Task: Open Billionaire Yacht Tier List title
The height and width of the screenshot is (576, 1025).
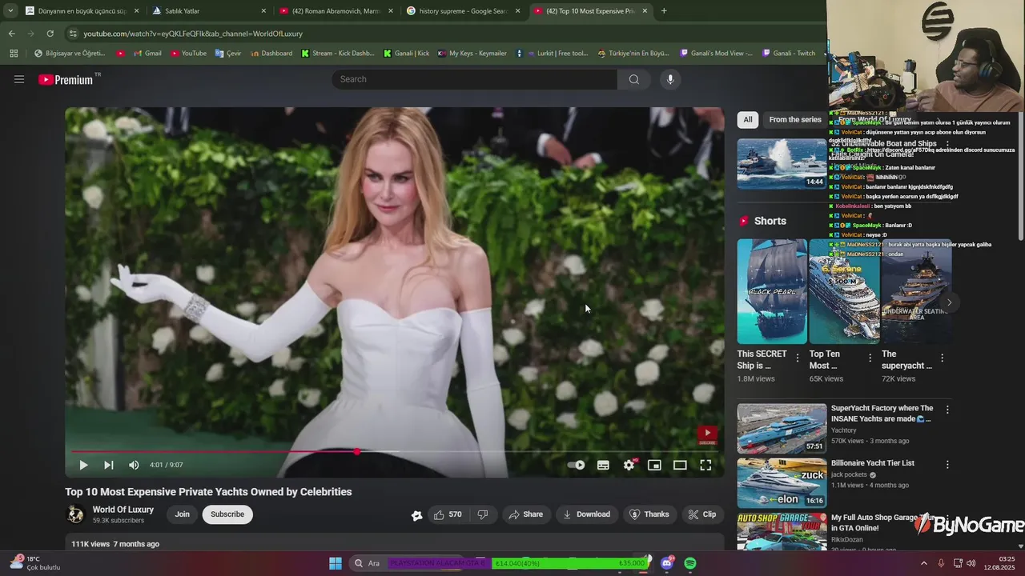Action: pyautogui.click(x=872, y=463)
